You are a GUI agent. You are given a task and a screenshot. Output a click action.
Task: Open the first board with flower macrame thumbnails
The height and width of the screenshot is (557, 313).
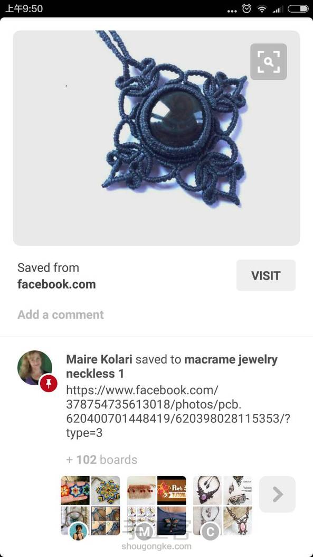pos(90,506)
